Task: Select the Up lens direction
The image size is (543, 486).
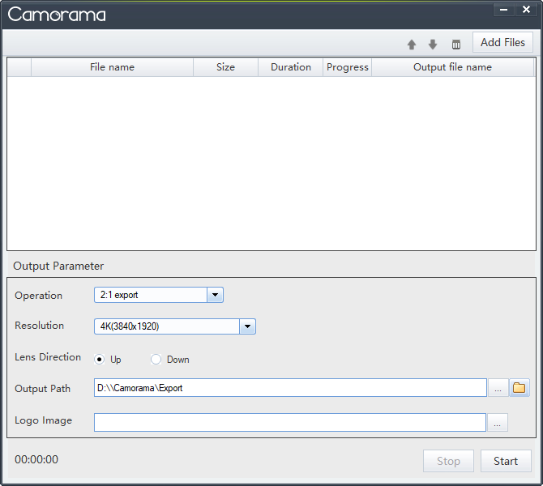Action: pyautogui.click(x=100, y=360)
